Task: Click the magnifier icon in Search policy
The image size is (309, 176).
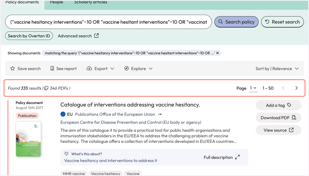Action: (221, 22)
